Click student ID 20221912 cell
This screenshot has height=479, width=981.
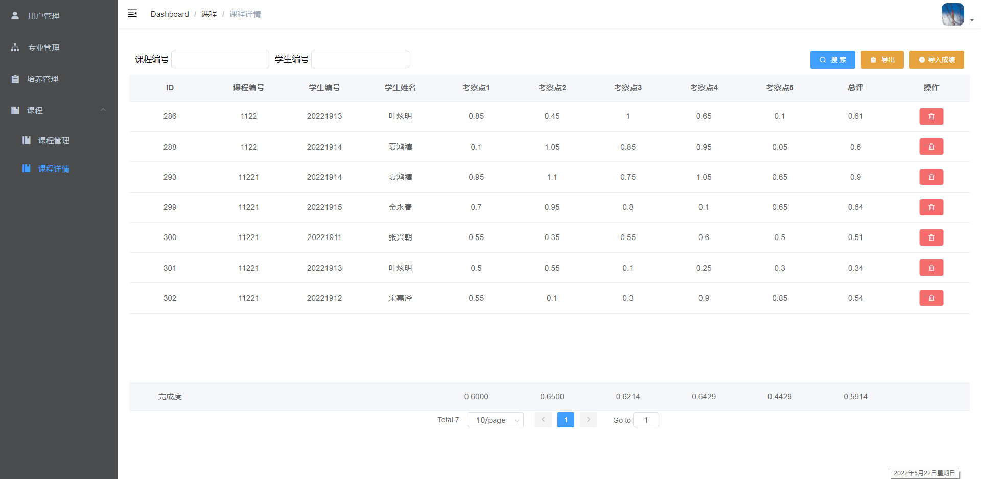pyautogui.click(x=324, y=298)
